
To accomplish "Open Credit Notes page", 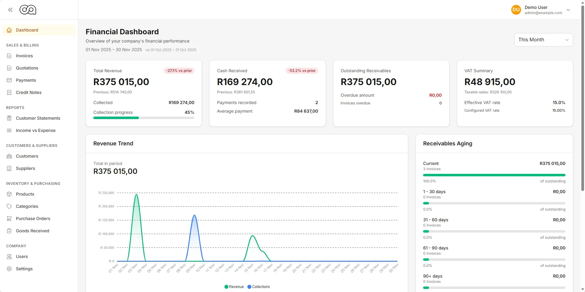I will [28, 92].
